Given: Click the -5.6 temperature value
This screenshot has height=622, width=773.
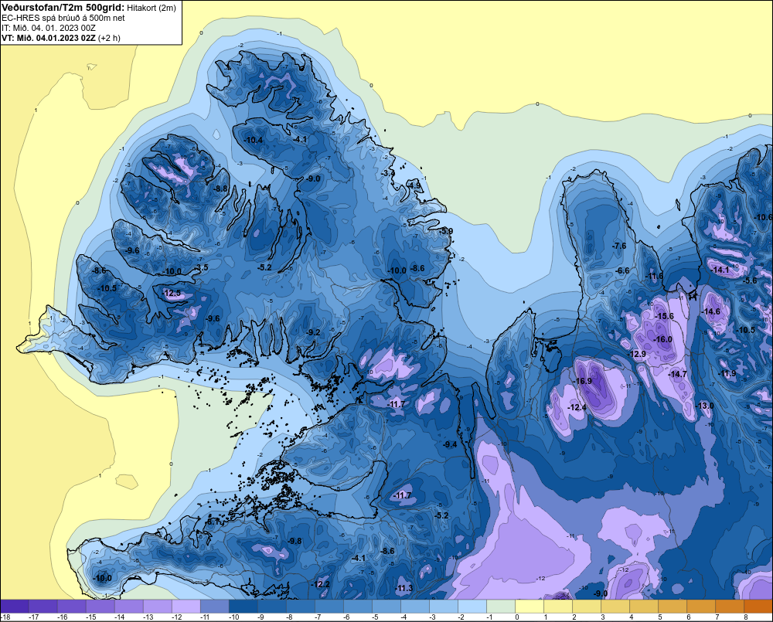Looking at the screenshot, I should click(x=749, y=280).
